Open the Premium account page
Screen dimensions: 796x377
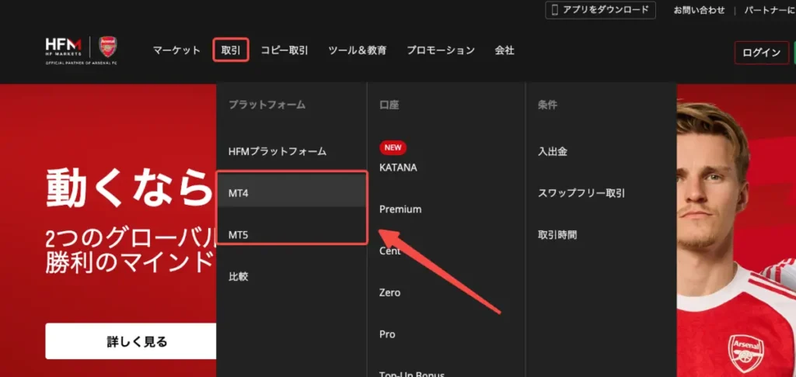point(400,209)
